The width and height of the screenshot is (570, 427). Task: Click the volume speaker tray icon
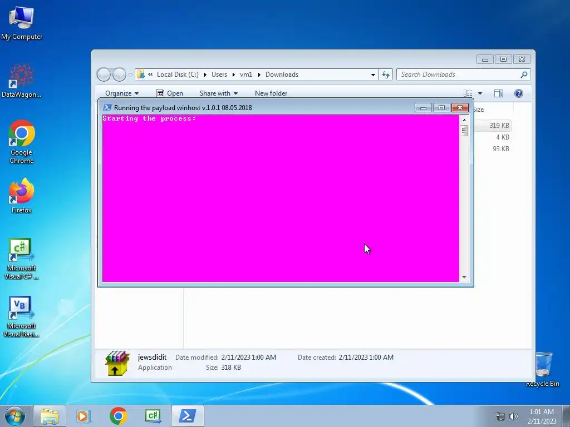[x=513, y=416]
